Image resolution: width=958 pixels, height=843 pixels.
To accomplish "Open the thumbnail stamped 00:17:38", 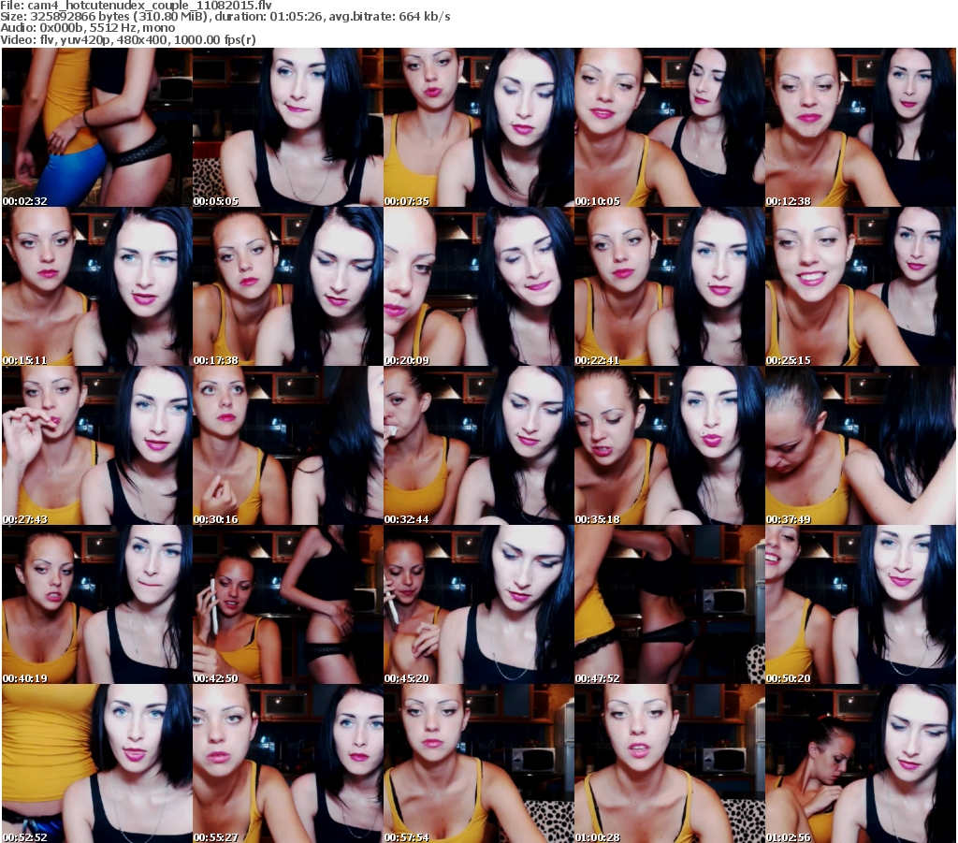I will pos(288,286).
